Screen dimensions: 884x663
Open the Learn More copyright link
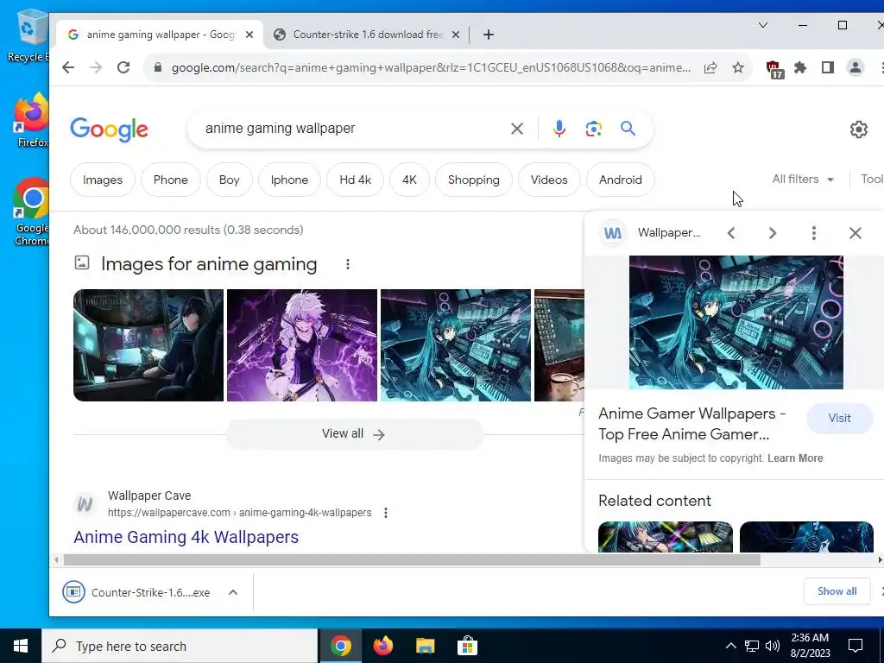click(795, 458)
